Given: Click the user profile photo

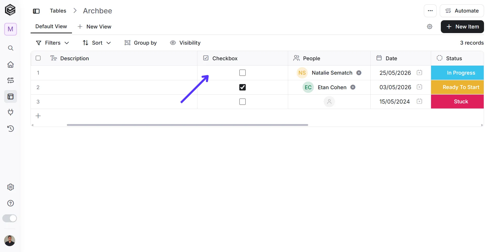Looking at the screenshot, I should point(10,241).
